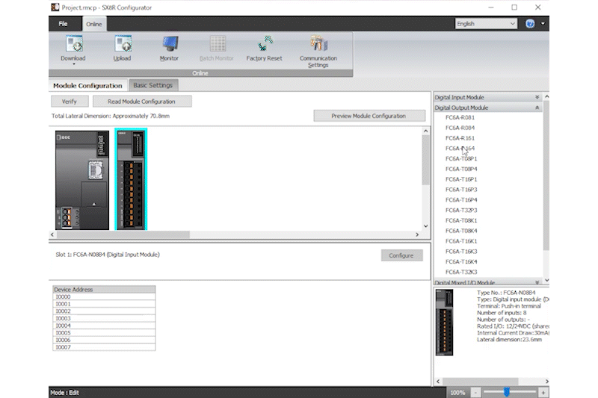Select the Online ribbon tab

point(94,24)
